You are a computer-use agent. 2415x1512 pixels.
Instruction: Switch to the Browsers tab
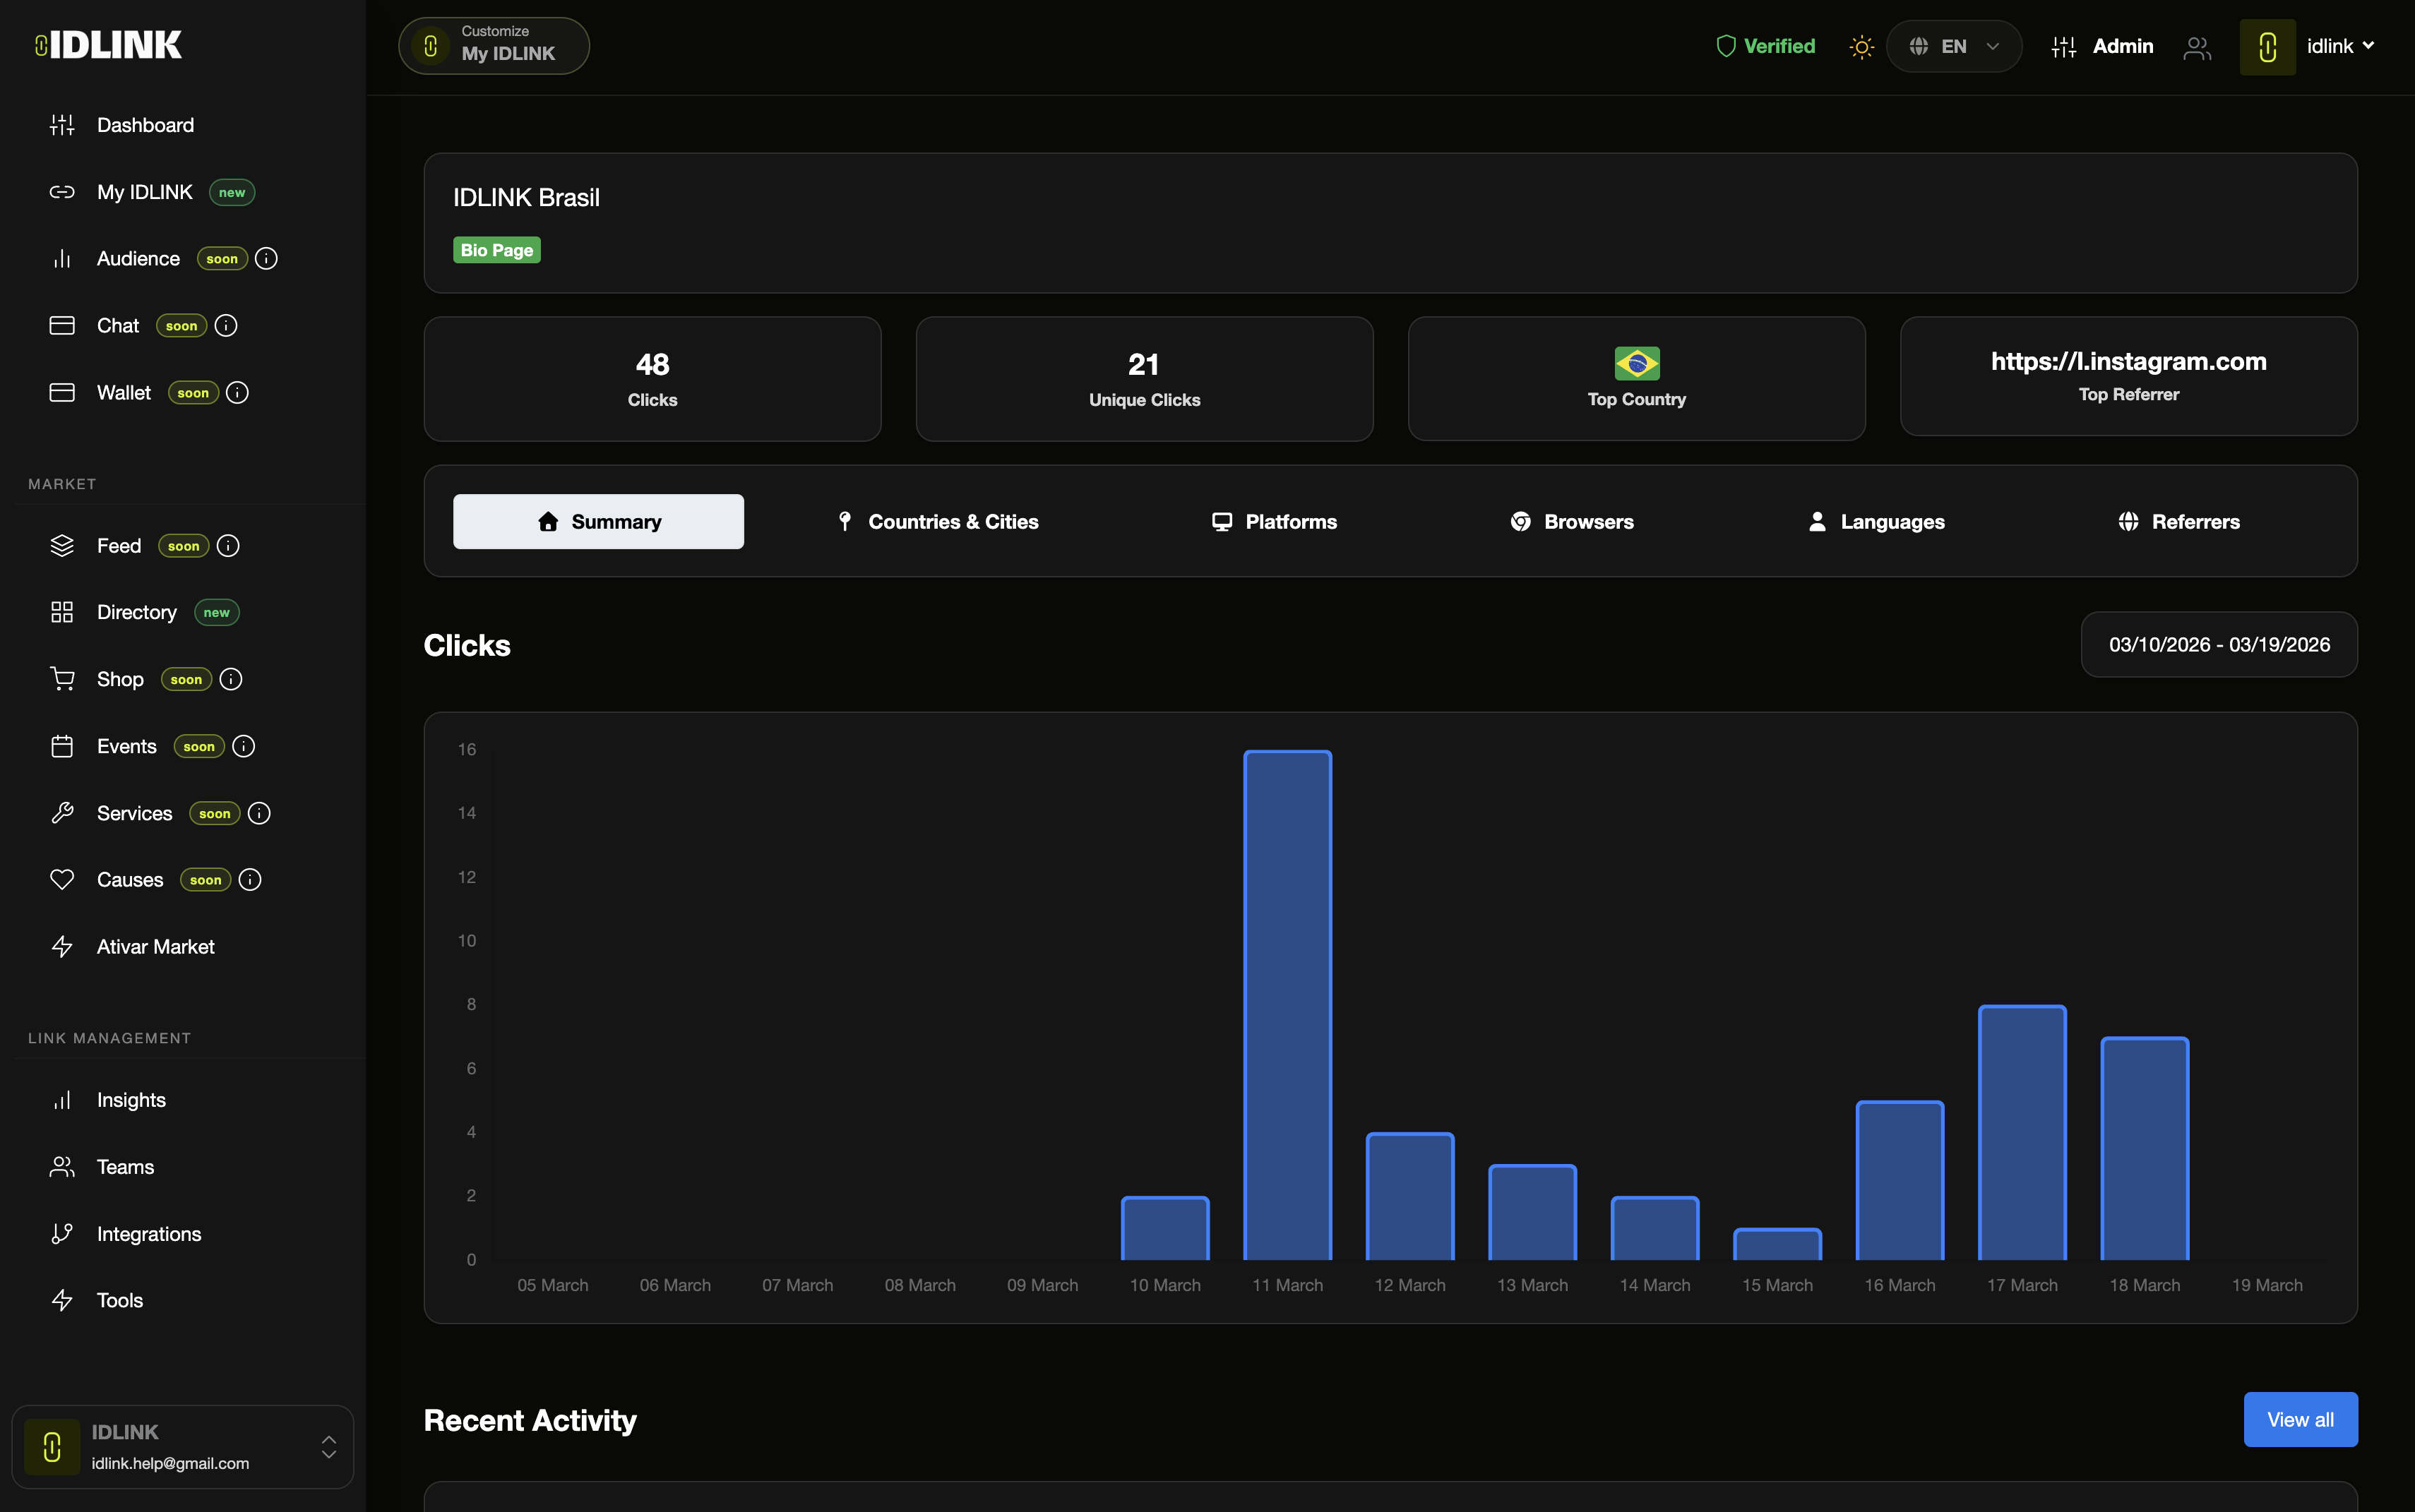tap(1572, 522)
